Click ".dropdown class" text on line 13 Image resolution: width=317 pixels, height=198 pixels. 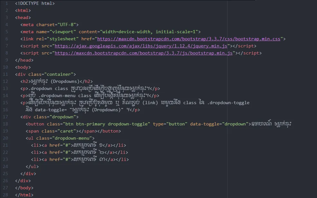(48, 88)
